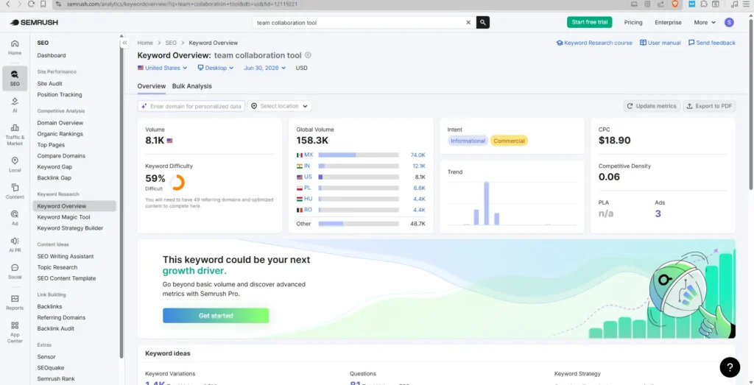This screenshot has width=754, height=385.
Task: Open the User manual link
Action: [x=660, y=43]
